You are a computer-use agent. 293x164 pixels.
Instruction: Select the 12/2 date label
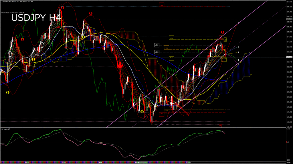(x=64, y=163)
